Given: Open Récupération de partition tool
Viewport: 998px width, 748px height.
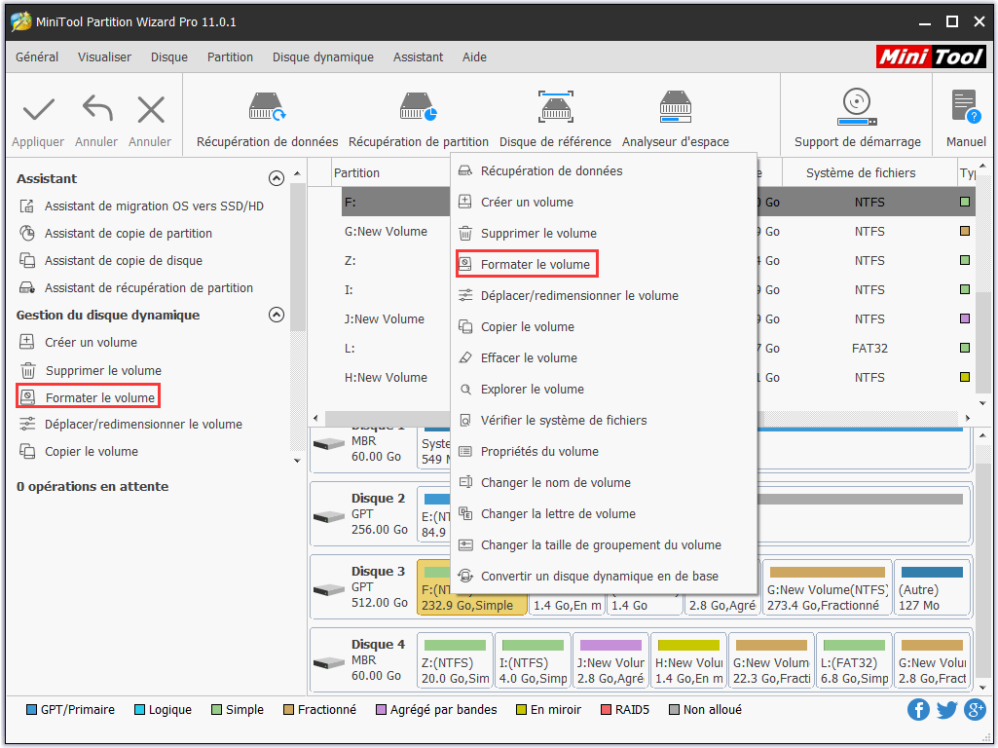Looking at the screenshot, I should pyautogui.click(x=419, y=107).
